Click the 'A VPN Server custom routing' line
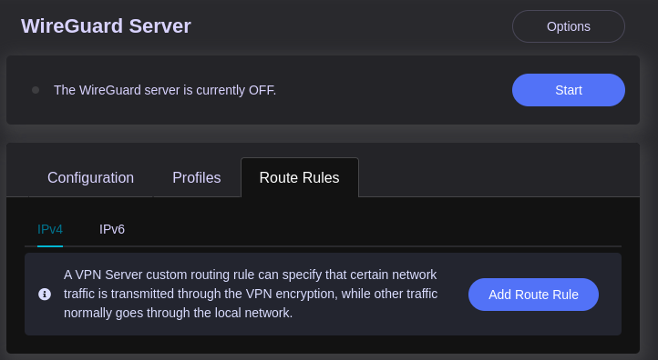Viewport: 658px width, 360px height. point(250,275)
